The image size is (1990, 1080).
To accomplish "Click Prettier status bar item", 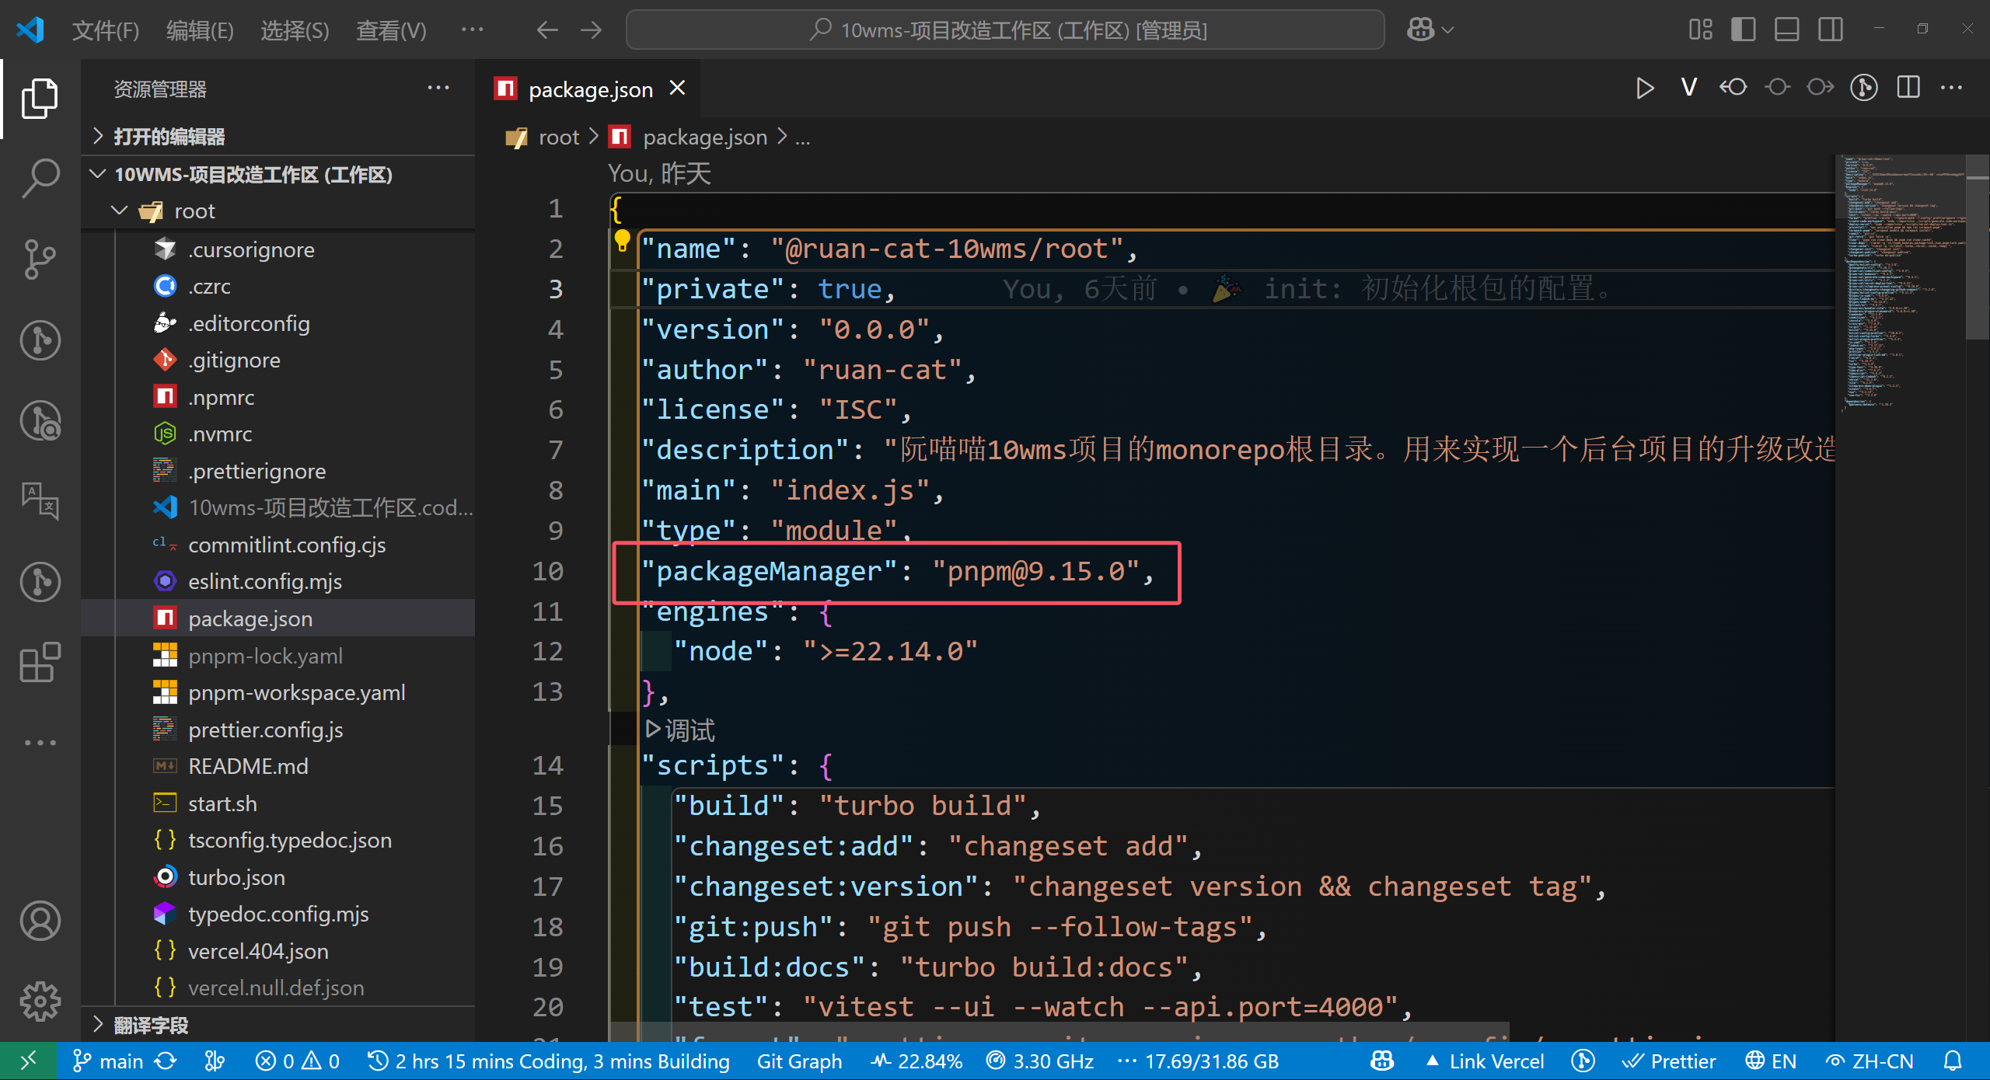I will point(1669,1061).
